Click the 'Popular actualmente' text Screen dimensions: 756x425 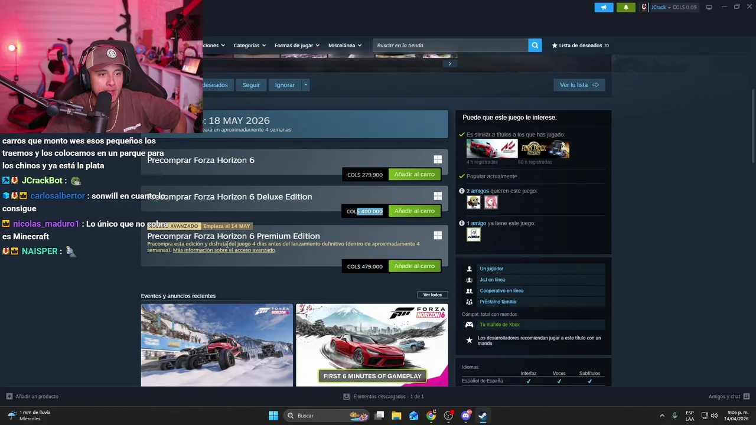point(491,176)
